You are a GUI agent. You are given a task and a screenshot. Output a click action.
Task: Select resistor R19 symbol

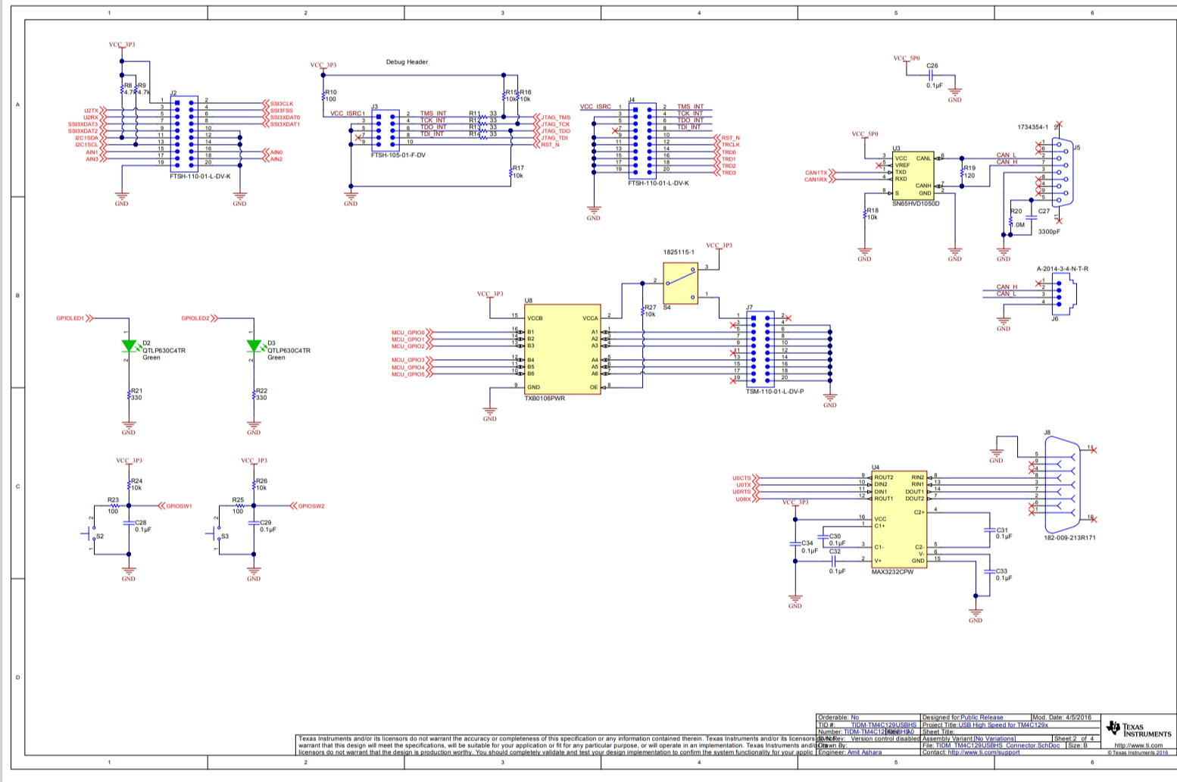pos(962,173)
